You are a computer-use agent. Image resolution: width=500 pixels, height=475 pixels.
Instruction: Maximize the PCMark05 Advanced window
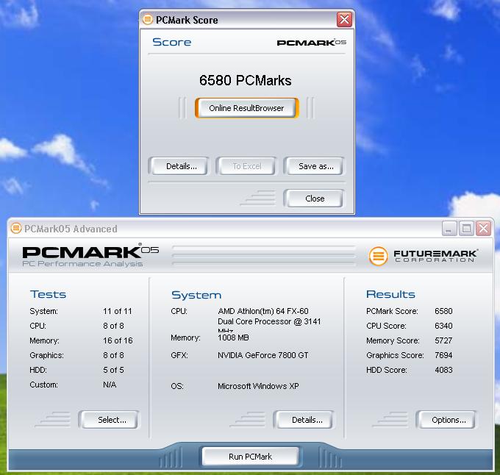[466, 229]
